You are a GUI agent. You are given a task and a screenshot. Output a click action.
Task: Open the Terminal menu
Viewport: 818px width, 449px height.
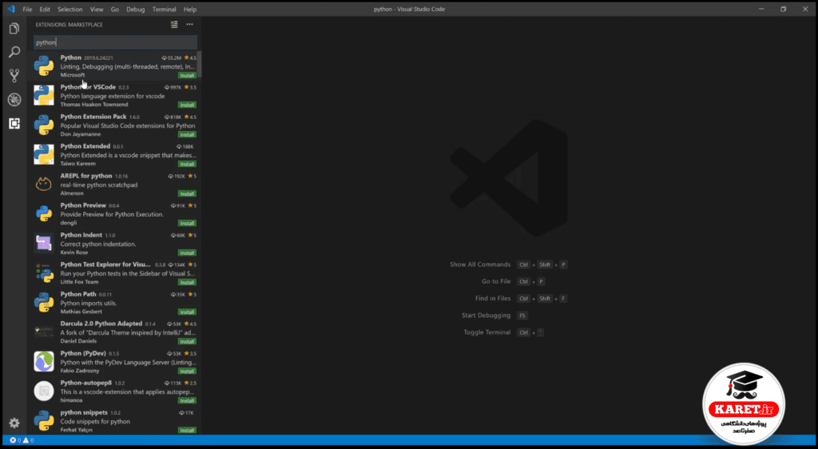pos(164,10)
